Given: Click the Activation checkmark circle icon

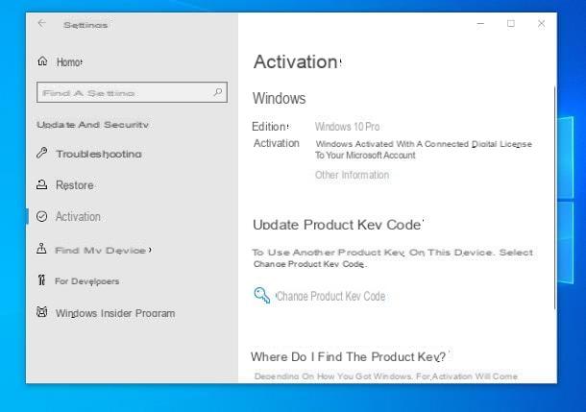Looking at the screenshot, I should [x=42, y=216].
